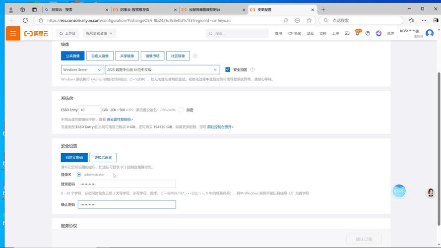The height and width of the screenshot is (248, 441).
Task: Open 各云盘性能指标 link
Action: coord(120,120)
